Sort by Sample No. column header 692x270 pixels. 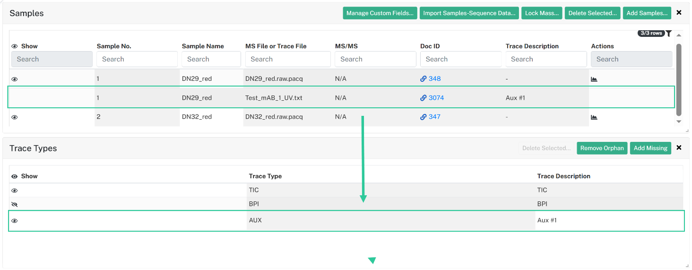pos(114,46)
